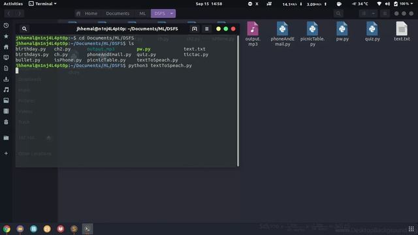This screenshot has width=418, height=235.
Task: Click bullet.py in terminal ls output
Action: pyautogui.click(x=27, y=60)
